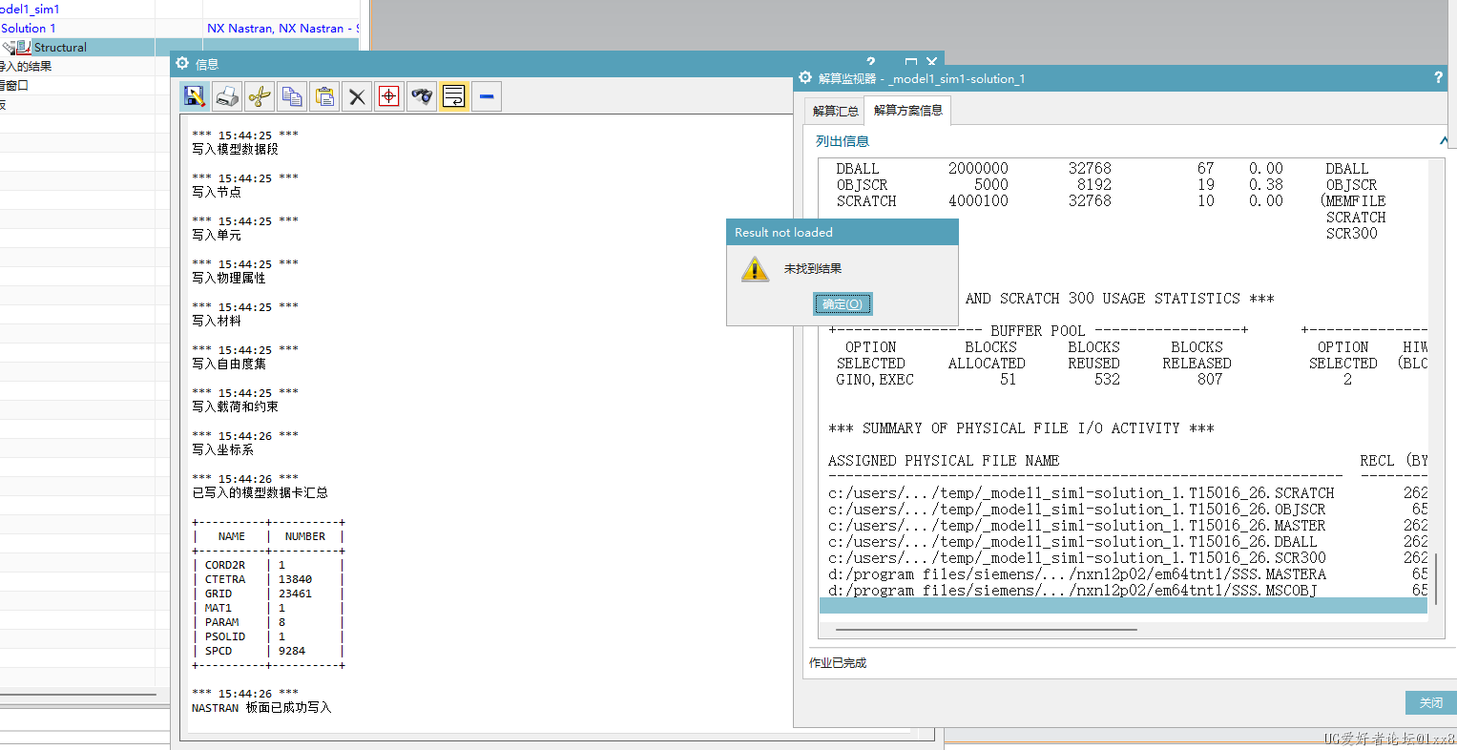
Task: Select the 解算方案信息 tab
Action: pos(907,110)
